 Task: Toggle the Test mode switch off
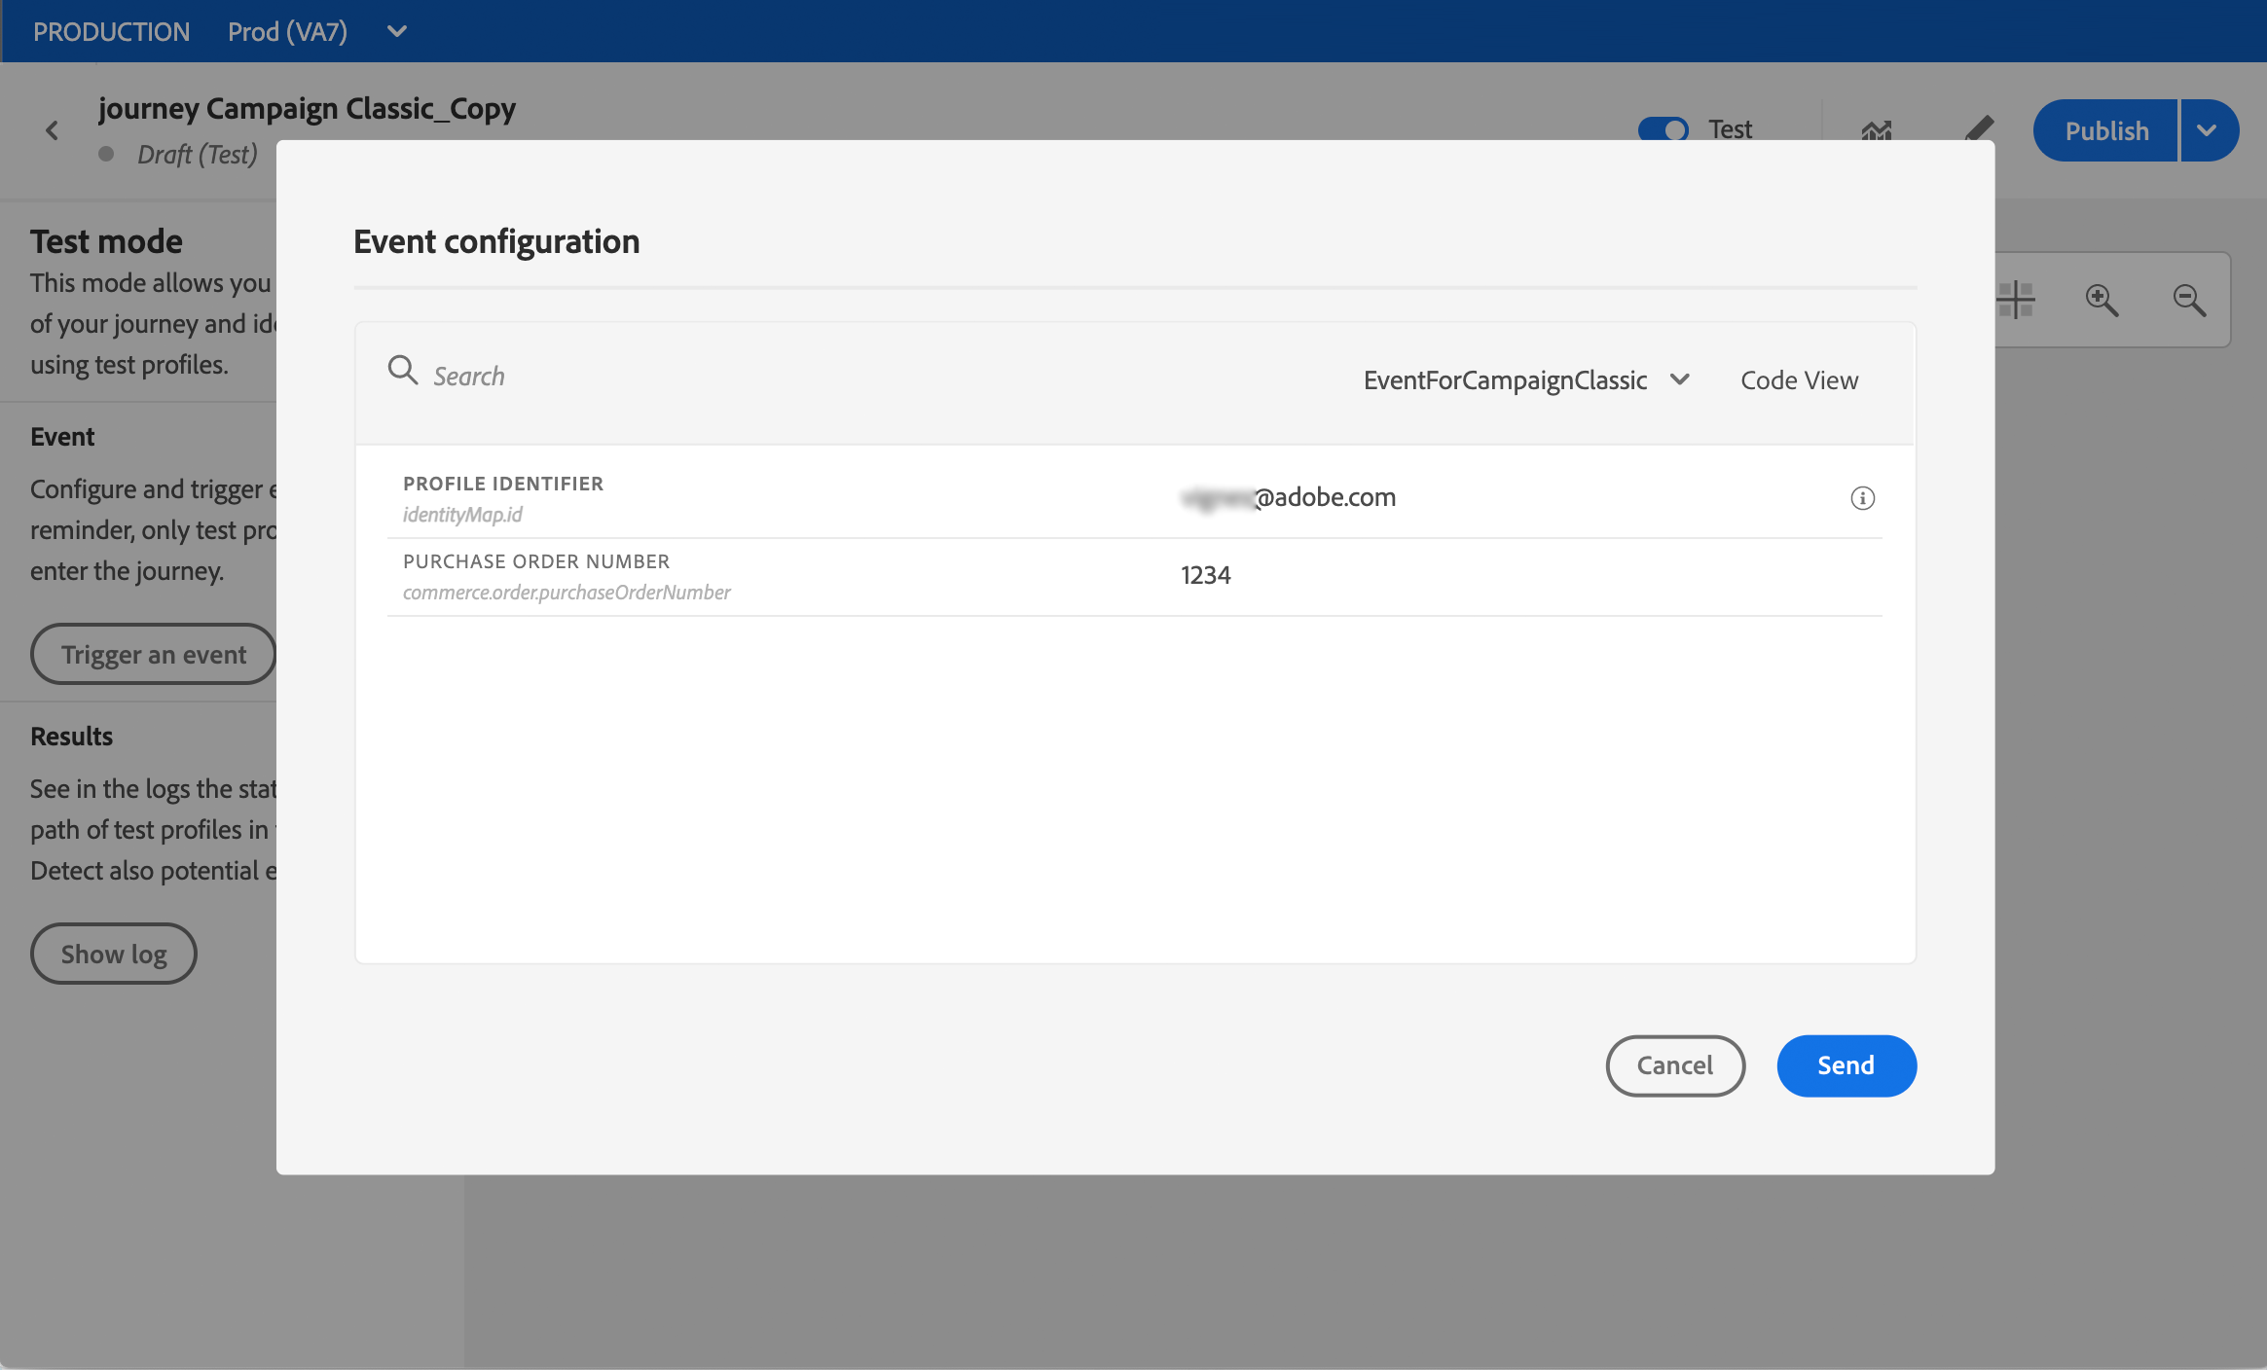1663,129
